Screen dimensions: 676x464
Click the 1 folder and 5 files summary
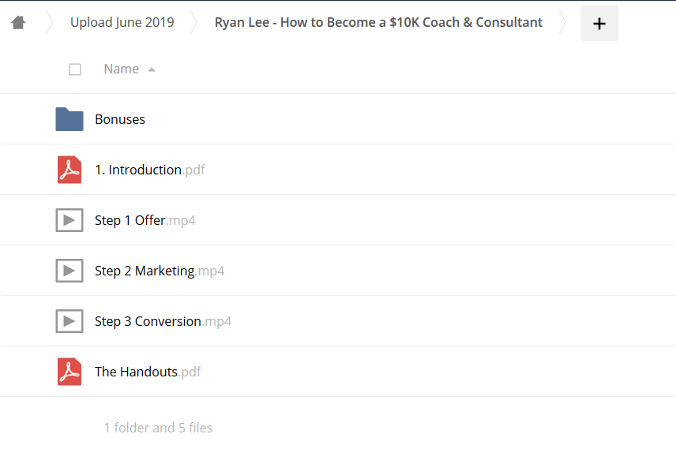pos(158,428)
